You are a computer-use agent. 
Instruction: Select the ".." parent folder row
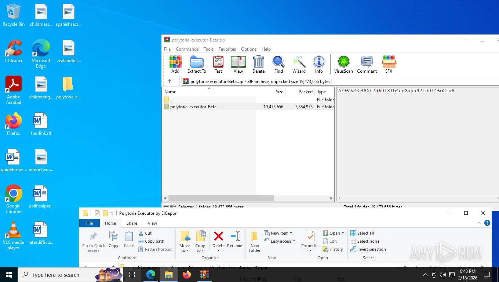[248, 100]
